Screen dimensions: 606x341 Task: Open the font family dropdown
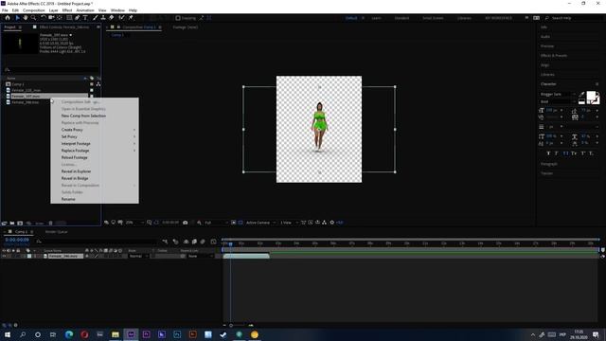click(x=558, y=94)
